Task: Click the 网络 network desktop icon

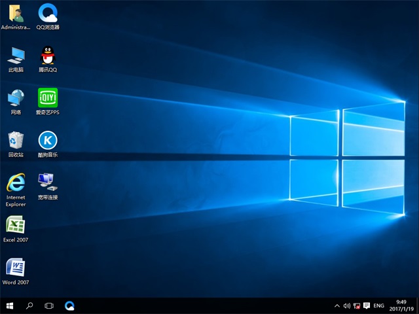Action: coord(16,97)
